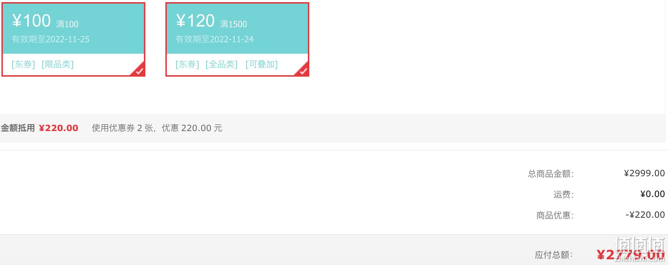The width and height of the screenshot is (668, 265).
Task: Click the red checkmark on ¥100 coupon
Action: (139, 70)
